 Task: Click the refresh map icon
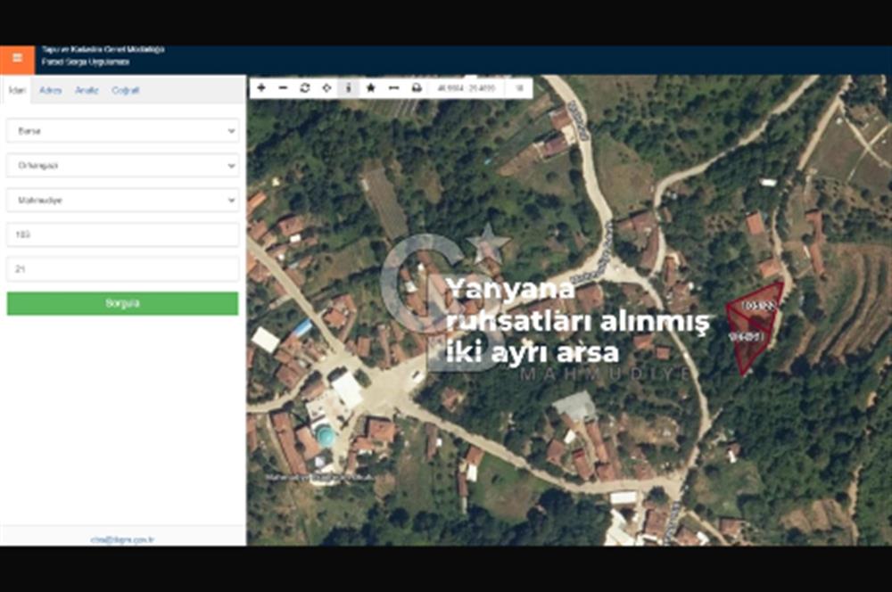tap(305, 88)
